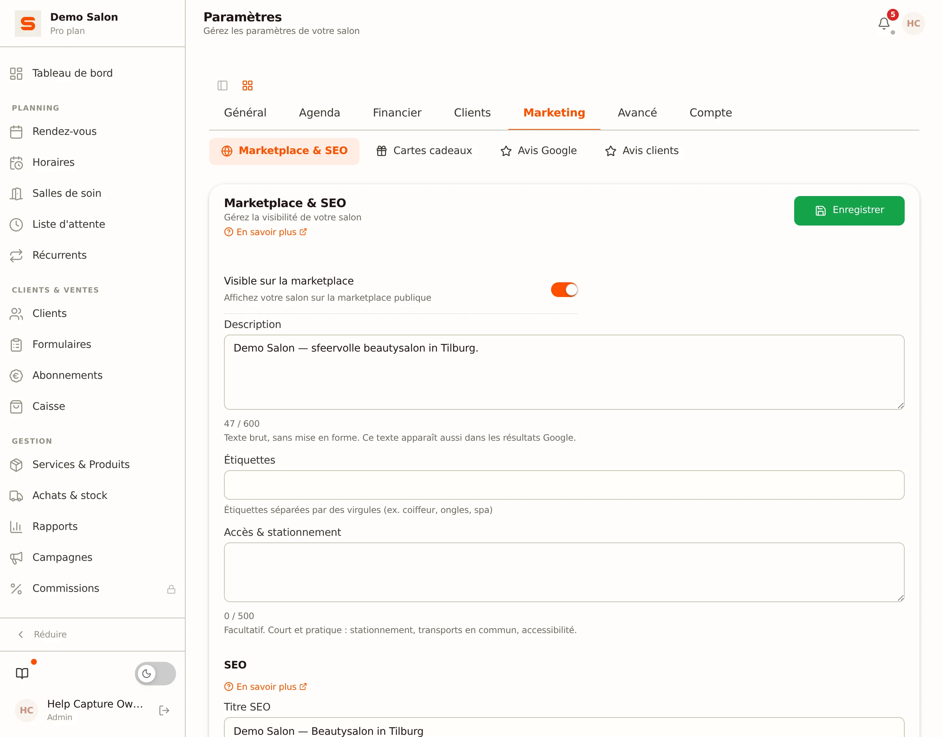This screenshot has height=737, width=943.
Task: Select the Avancé tab
Action: click(x=637, y=113)
